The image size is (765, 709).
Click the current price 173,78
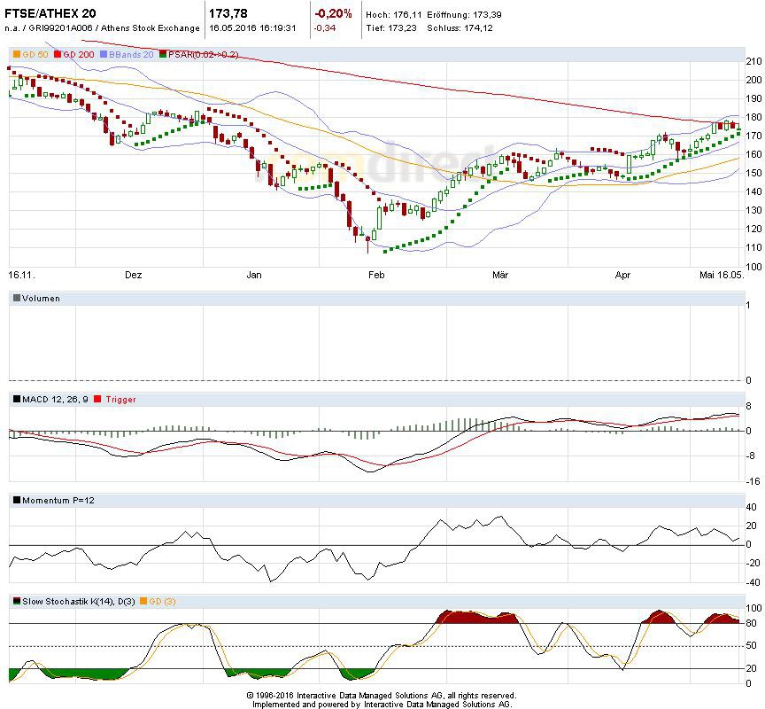229,13
